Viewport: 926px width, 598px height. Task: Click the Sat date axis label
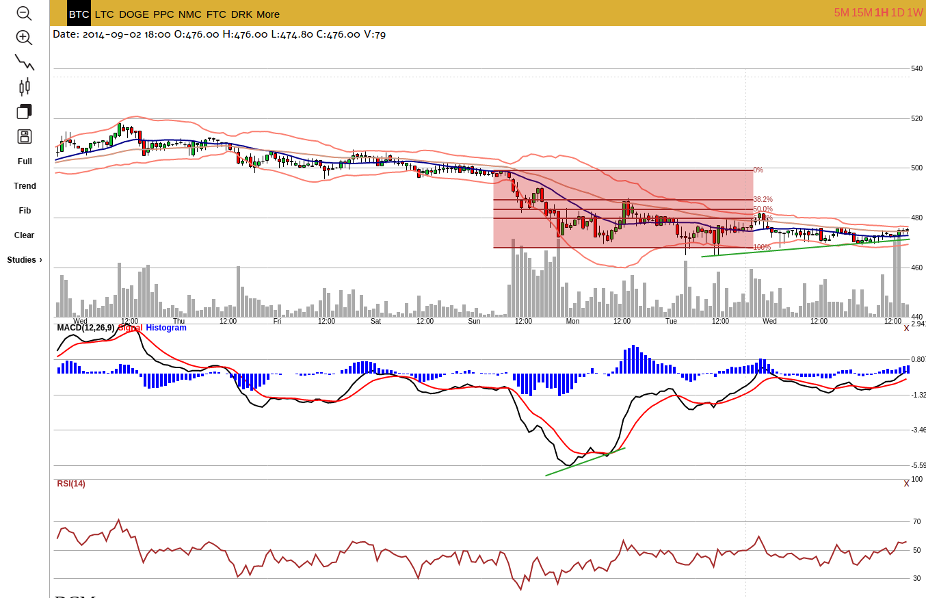point(375,321)
